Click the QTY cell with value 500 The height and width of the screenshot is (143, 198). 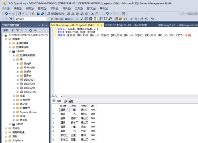coord(93,118)
